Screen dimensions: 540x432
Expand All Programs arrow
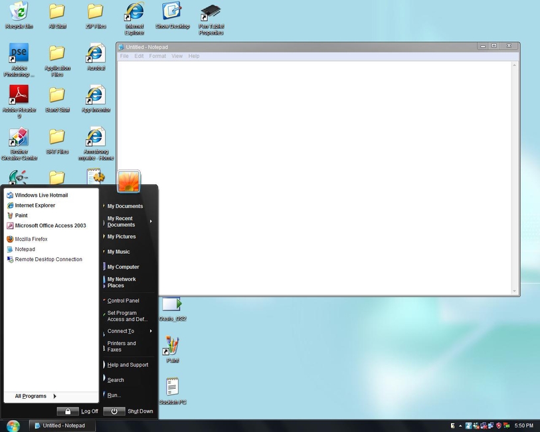tap(54, 396)
